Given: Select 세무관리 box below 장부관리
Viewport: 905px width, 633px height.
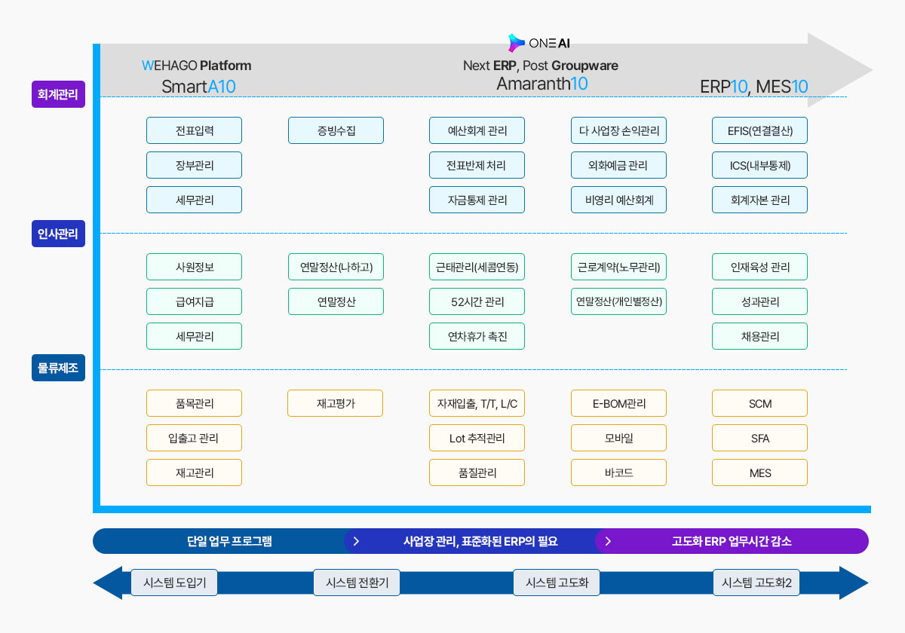Looking at the screenshot, I should coord(195,200).
